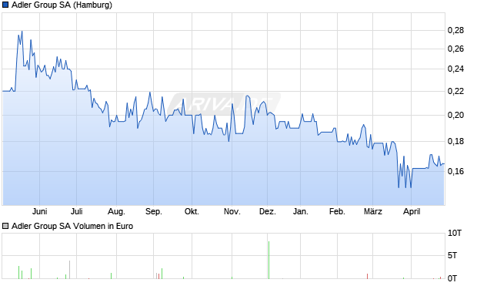Click the tallest green volume bar in December

269,260
